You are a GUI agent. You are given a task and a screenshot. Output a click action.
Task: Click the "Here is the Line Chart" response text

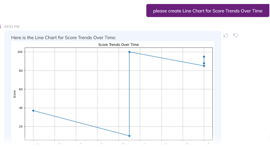[x=63, y=38]
